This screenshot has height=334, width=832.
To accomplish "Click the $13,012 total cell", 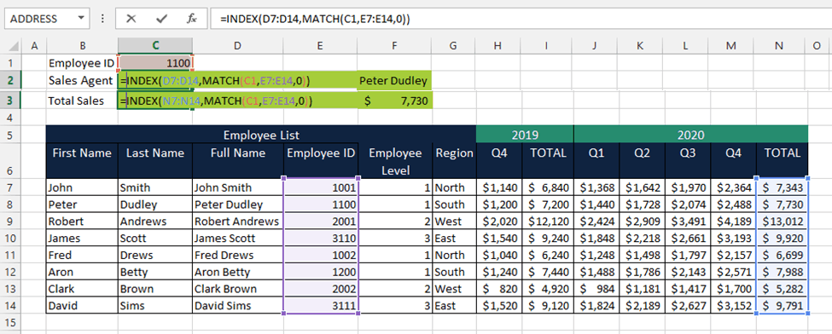I will (x=783, y=221).
